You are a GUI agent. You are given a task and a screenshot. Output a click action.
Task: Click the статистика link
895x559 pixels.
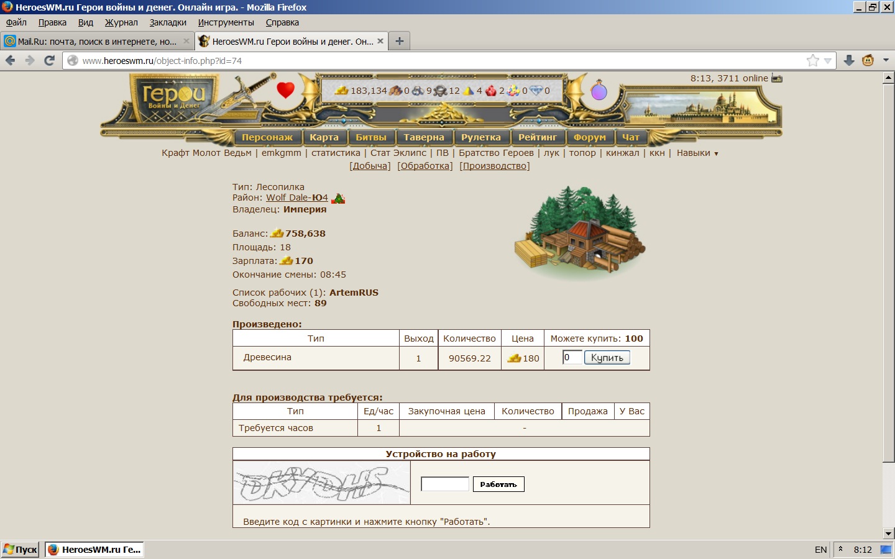[x=336, y=153]
